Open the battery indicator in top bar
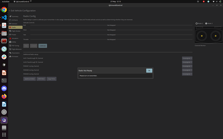 [220, 2]
